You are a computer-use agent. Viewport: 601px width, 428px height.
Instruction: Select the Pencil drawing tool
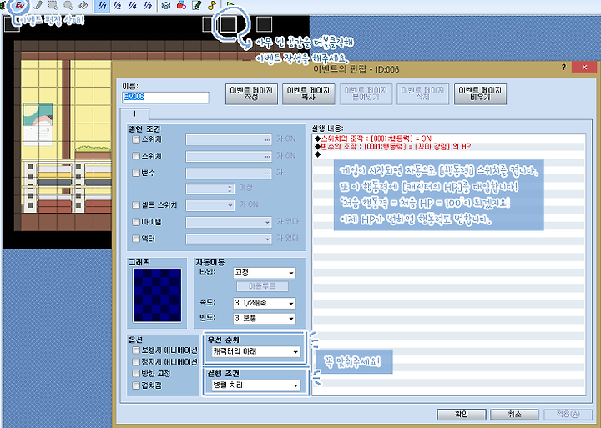point(38,5)
